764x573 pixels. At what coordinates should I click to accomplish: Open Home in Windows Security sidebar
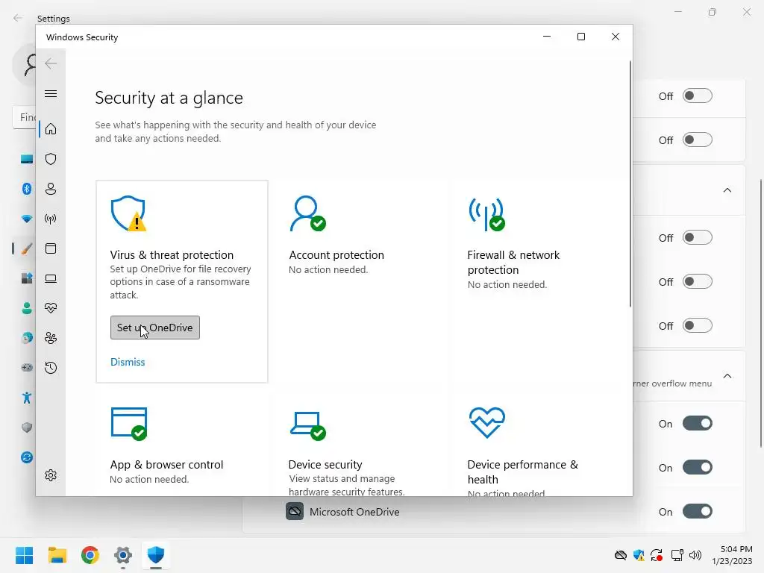[51, 129]
